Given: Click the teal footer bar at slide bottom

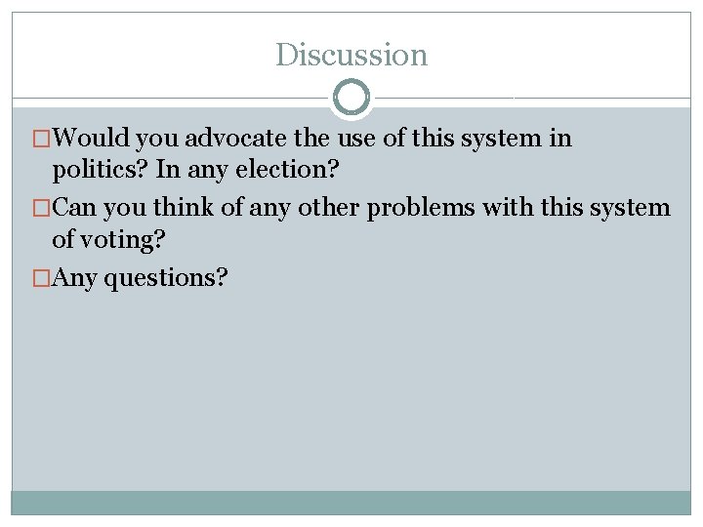Looking at the screenshot, I should (x=351, y=503).
